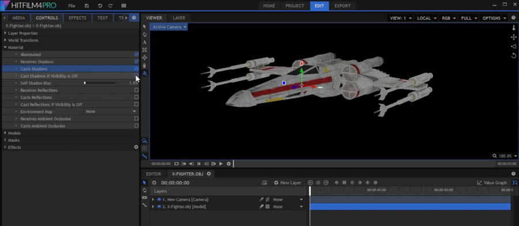Go to the HOME screen
Image resolution: width=519 pixels, height=226 pixels.
(269, 6)
